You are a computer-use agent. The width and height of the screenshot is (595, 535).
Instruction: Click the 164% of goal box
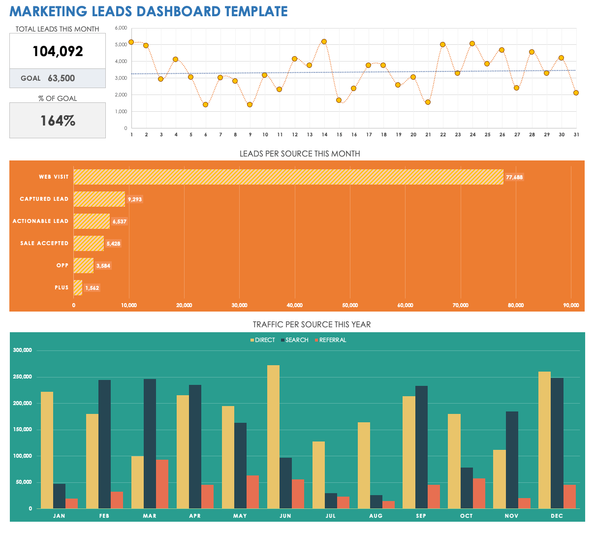58,121
